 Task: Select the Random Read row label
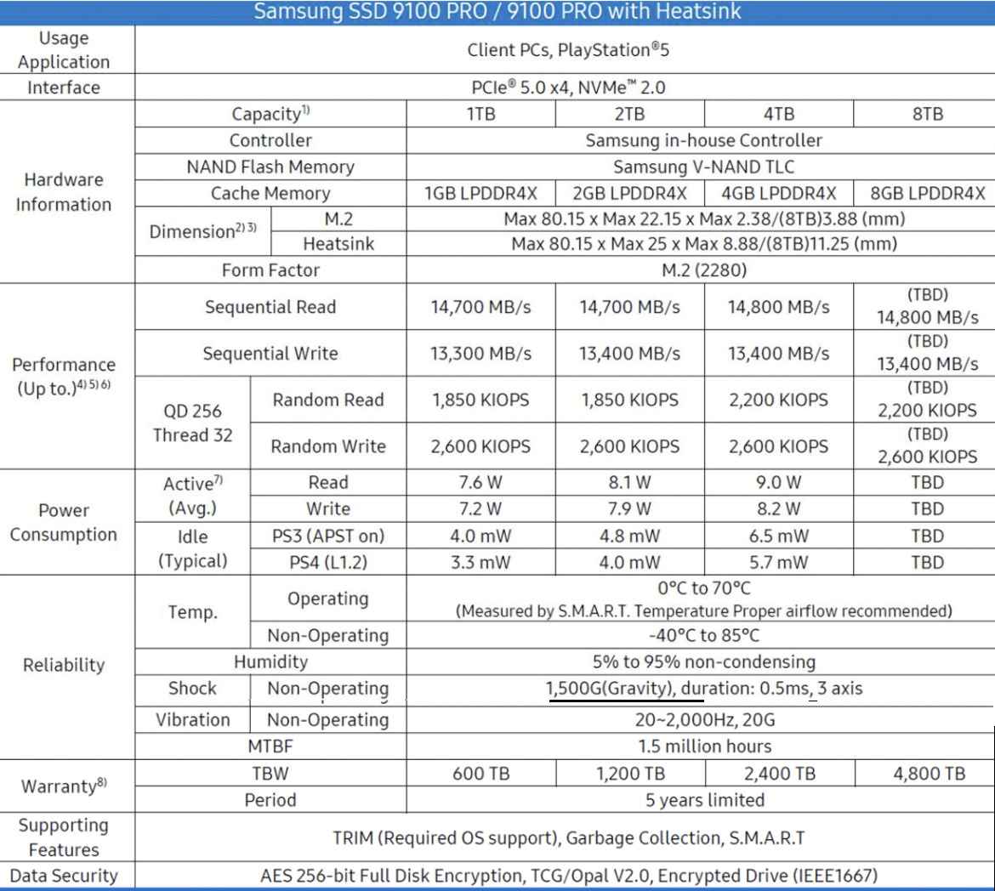point(327,400)
